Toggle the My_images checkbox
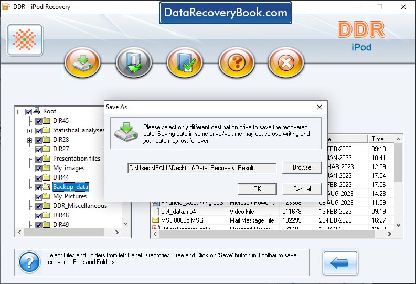This screenshot has height=284, width=416. pos(38,169)
